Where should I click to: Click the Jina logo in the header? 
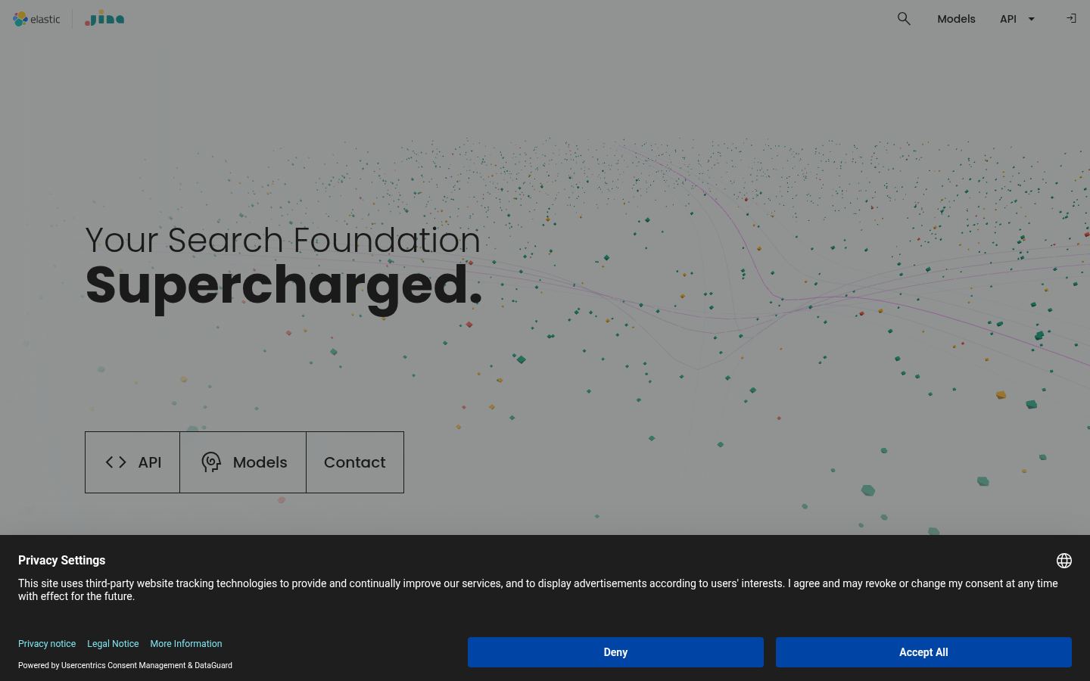104,18
